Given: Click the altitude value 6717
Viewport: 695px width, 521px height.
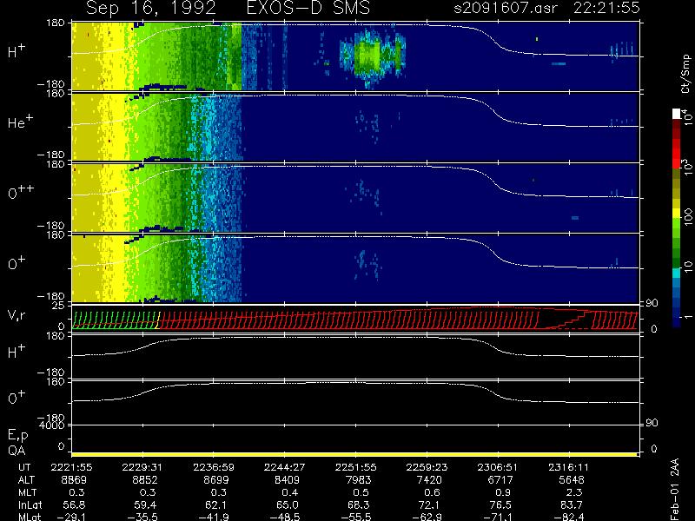Looking at the screenshot, I should [x=500, y=480].
